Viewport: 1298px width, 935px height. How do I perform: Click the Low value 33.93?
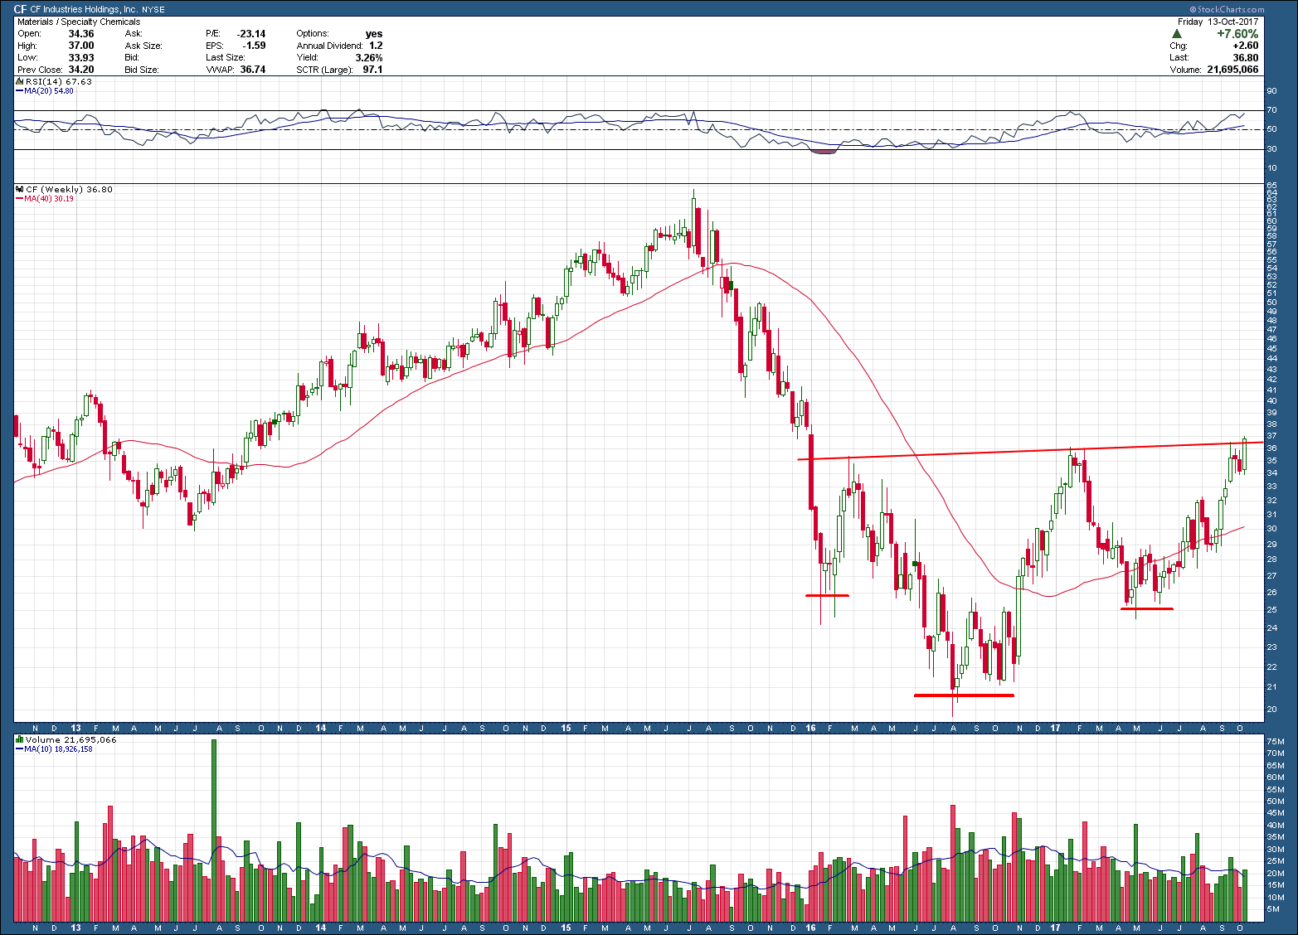[81, 58]
